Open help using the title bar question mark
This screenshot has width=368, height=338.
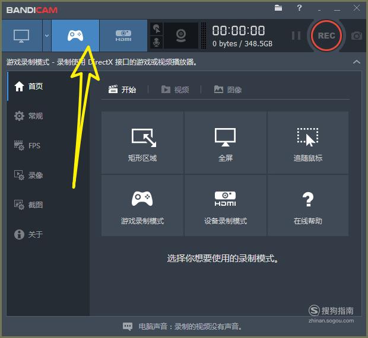point(299,8)
